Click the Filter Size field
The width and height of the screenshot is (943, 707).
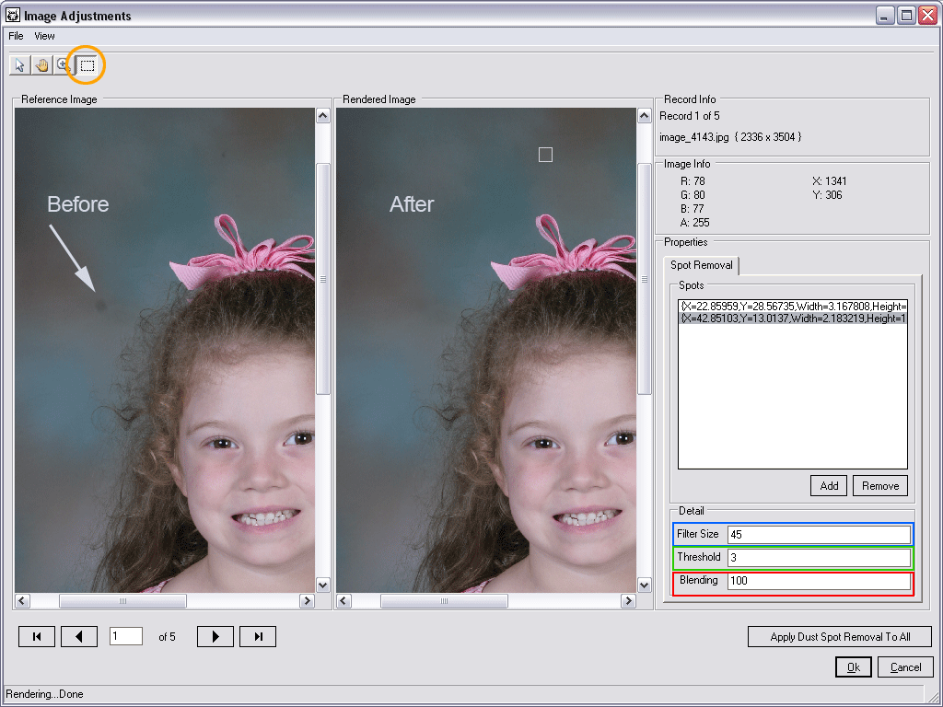tap(818, 535)
